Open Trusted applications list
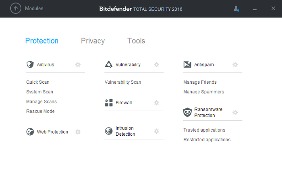Image resolution: width=282 pixels, height=188 pixels. pyautogui.click(x=204, y=130)
